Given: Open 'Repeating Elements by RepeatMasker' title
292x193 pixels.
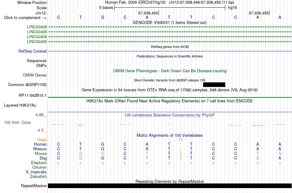Looking at the screenshot, I should pyautogui.click(x=170, y=181).
